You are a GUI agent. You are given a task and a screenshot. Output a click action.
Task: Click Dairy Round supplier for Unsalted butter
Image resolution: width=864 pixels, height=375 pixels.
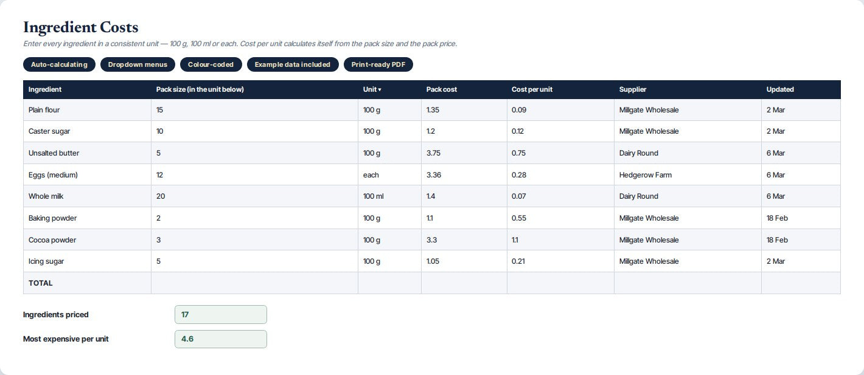(688, 153)
